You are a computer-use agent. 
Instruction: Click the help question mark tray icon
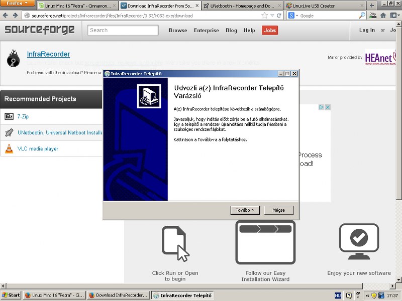[x=349, y=295]
